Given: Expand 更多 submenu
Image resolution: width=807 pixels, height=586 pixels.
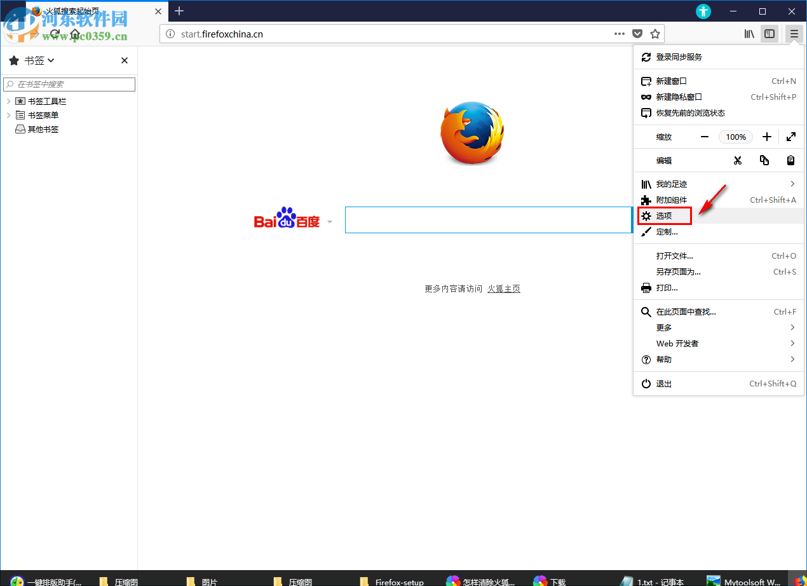Looking at the screenshot, I should 719,327.
